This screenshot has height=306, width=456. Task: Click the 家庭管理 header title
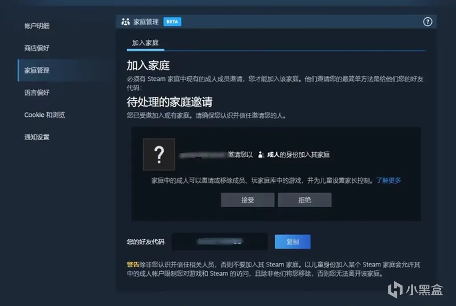pyautogui.click(x=146, y=22)
